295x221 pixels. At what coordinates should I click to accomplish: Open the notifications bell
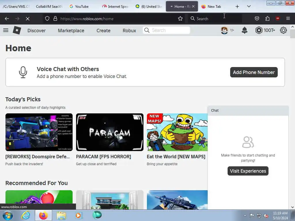click(244, 30)
